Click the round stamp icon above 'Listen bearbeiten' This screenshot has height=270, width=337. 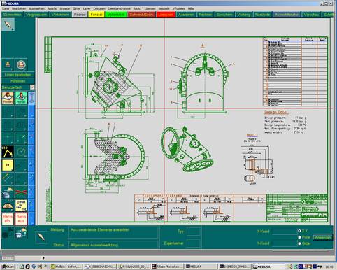21,64
